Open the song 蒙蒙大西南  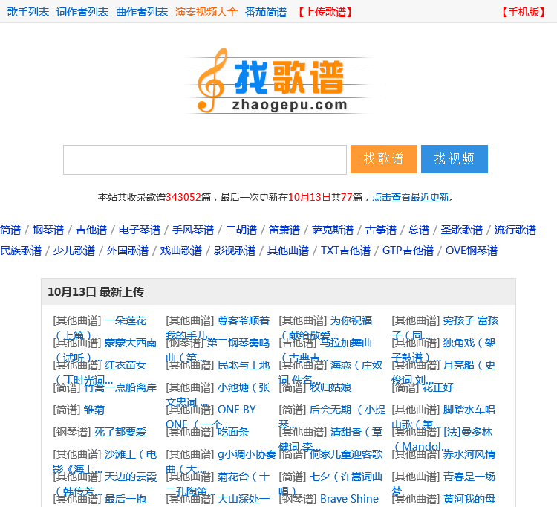(131, 343)
